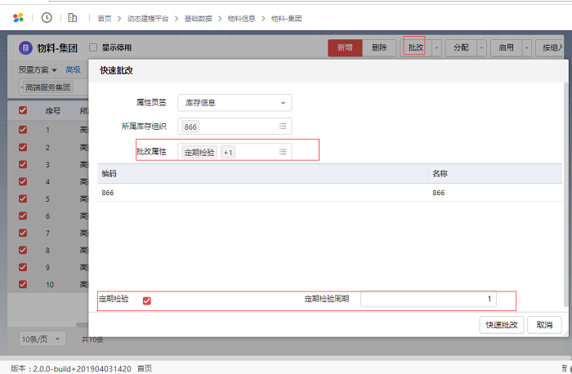Open 物料信息 breadcrumb item
Screen dimensions: 572x374
click(242, 19)
